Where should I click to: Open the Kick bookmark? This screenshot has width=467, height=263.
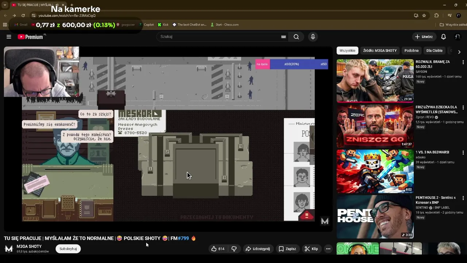click(x=163, y=24)
